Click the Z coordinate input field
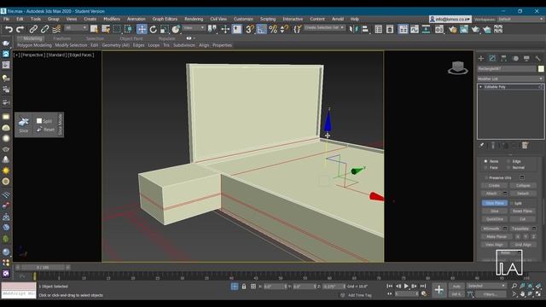The height and width of the screenshot is (307, 546). pyautogui.click(x=334, y=287)
